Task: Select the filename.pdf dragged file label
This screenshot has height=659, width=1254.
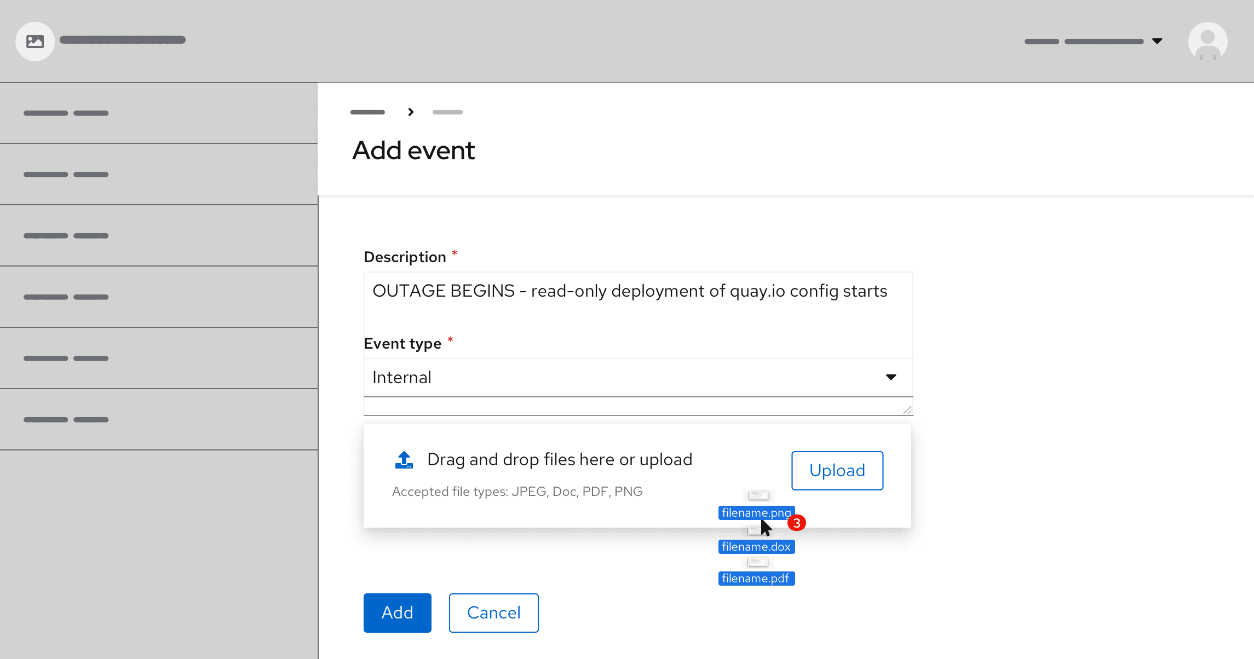Action: point(756,579)
